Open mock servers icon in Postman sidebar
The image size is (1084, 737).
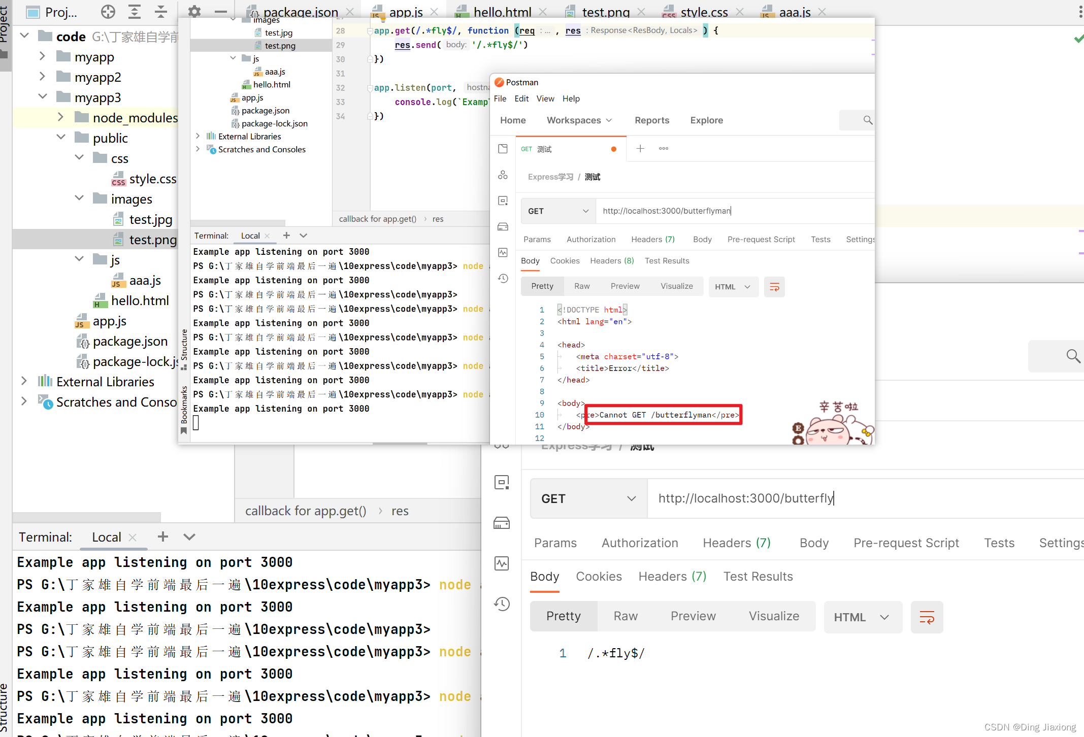pos(502,523)
